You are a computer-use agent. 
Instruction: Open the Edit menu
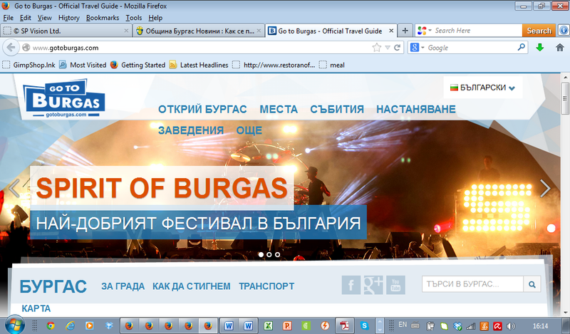[26, 18]
